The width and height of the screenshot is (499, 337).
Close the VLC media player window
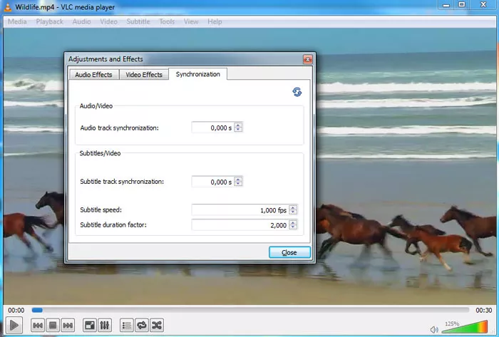coord(483,5)
